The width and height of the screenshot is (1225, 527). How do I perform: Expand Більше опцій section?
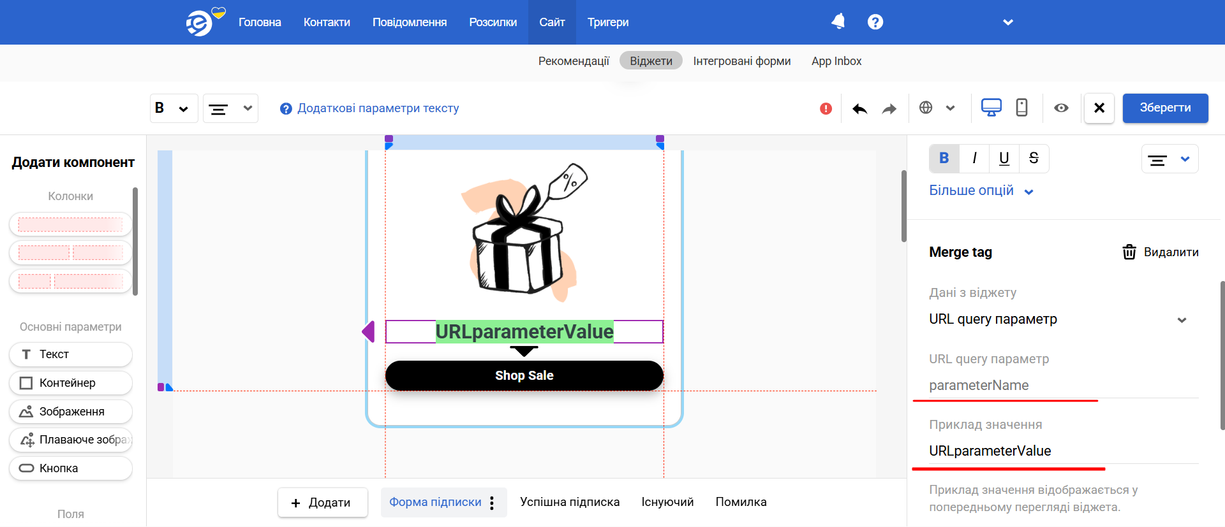981,191
